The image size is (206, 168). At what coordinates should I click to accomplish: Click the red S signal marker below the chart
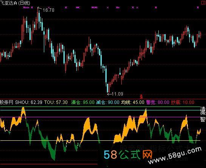(141, 97)
